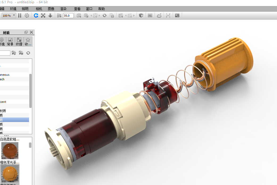This screenshot has width=277, height=185.
Task: Open the 窗口 menu
Action: [89, 9]
